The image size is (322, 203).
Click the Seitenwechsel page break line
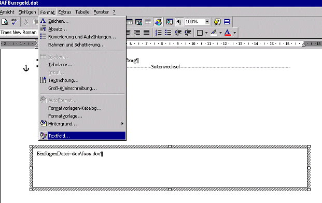coord(208,67)
